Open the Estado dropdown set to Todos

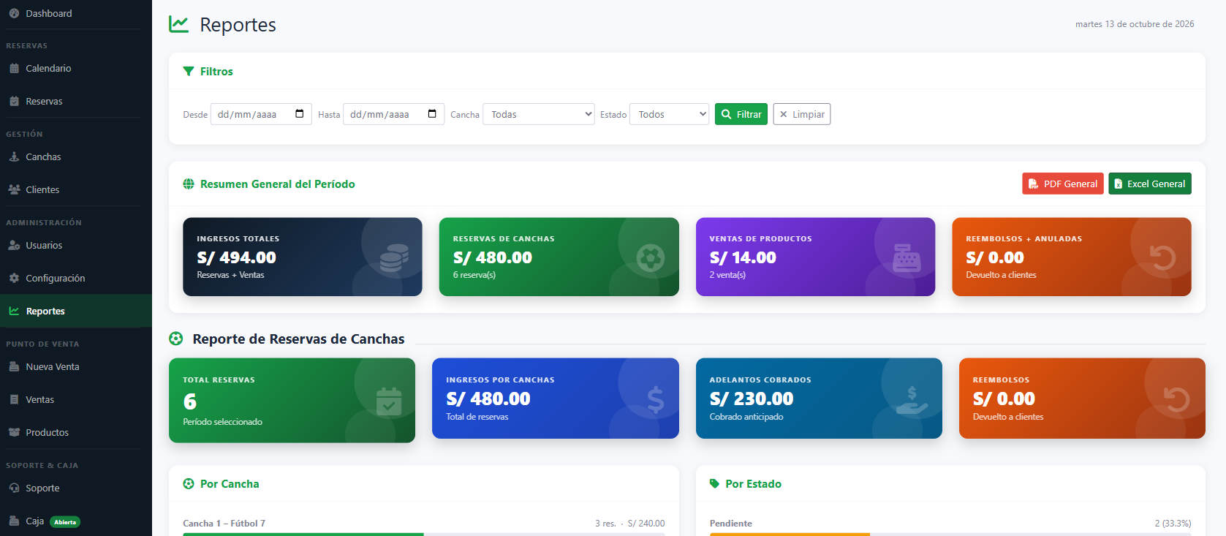(x=670, y=114)
